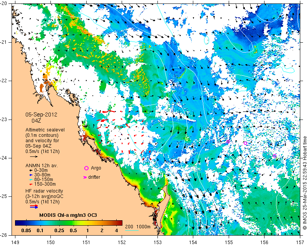Image resolution: width=308 pixels, height=246 pixels.
Task: Click the 'Altimetric sealevel' legend text
Action: [x=45, y=130]
